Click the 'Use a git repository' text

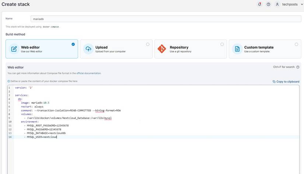tap(181, 51)
